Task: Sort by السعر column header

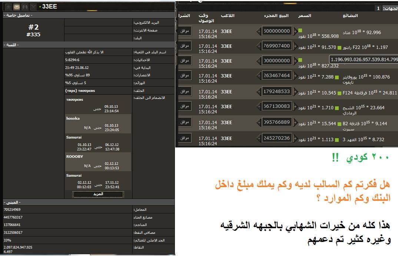Action: [x=305, y=16]
